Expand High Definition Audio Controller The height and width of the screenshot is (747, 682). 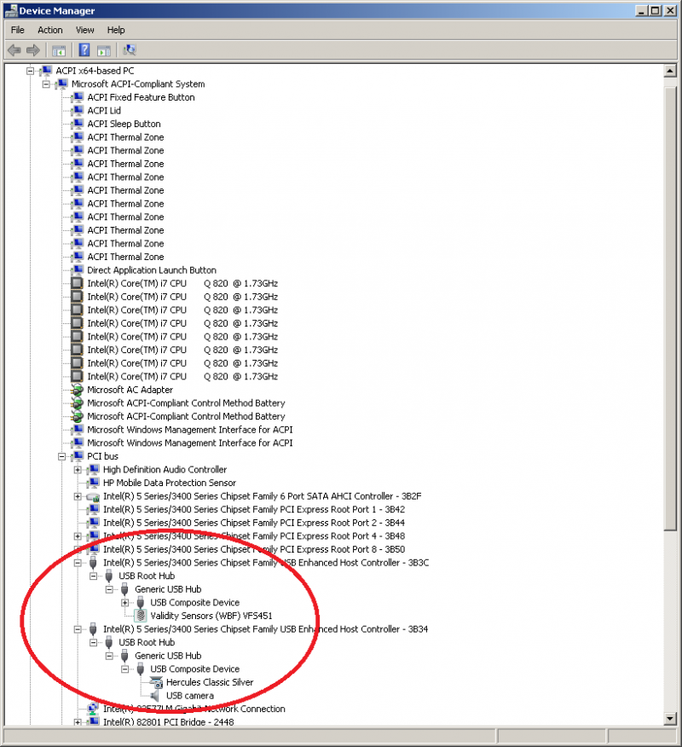point(78,470)
